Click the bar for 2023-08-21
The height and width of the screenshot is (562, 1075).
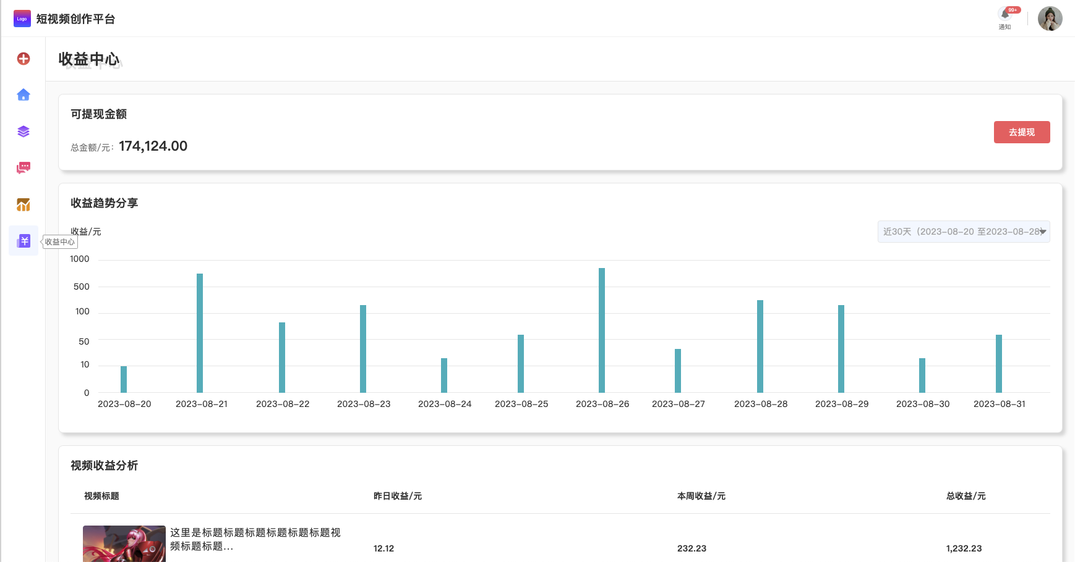[x=200, y=333]
